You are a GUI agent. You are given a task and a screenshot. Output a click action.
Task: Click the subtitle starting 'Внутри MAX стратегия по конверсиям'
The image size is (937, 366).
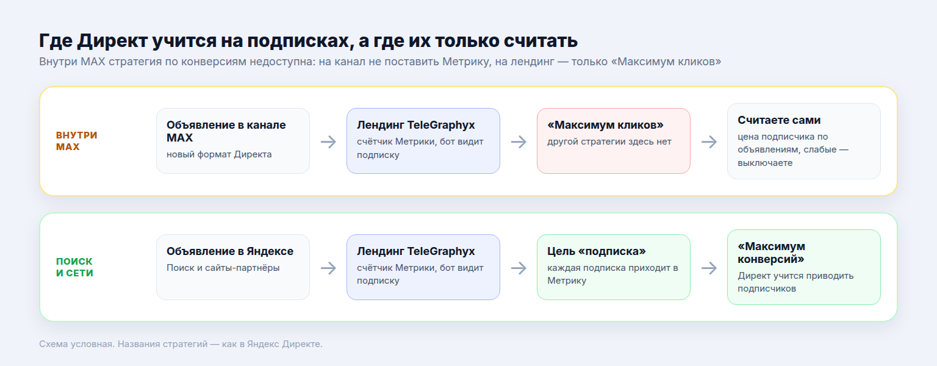pyautogui.click(x=380, y=62)
